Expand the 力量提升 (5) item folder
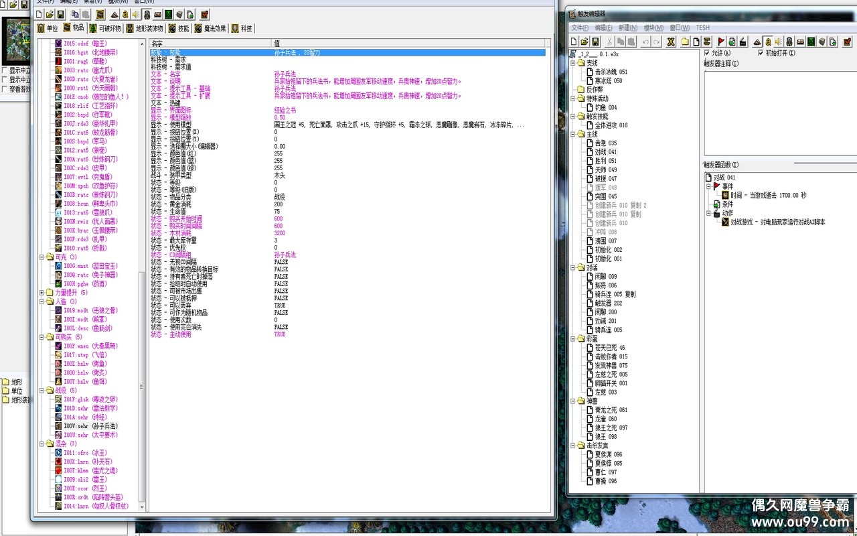The image size is (857, 536). point(42,293)
